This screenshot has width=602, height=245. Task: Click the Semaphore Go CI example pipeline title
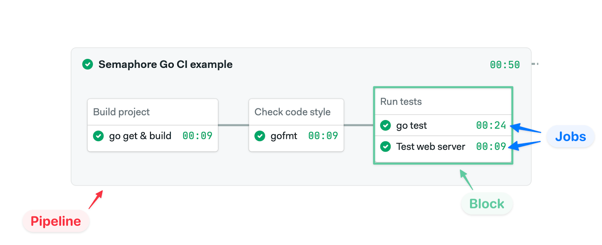pos(166,65)
